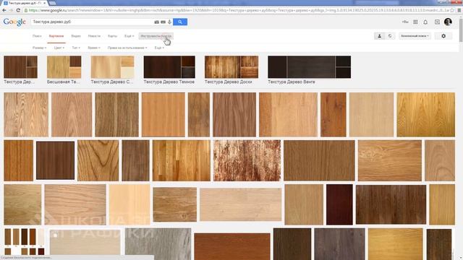Hide personal results via globe icon
This screenshot has width=463, height=260.
click(390, 36)
